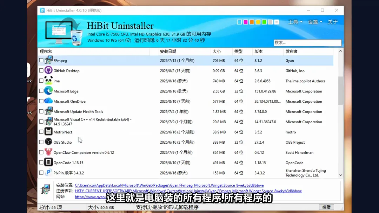The height and width of the screenshot is (213, 379).
Task: Click the details panel program icon
Action: [45, 189]
